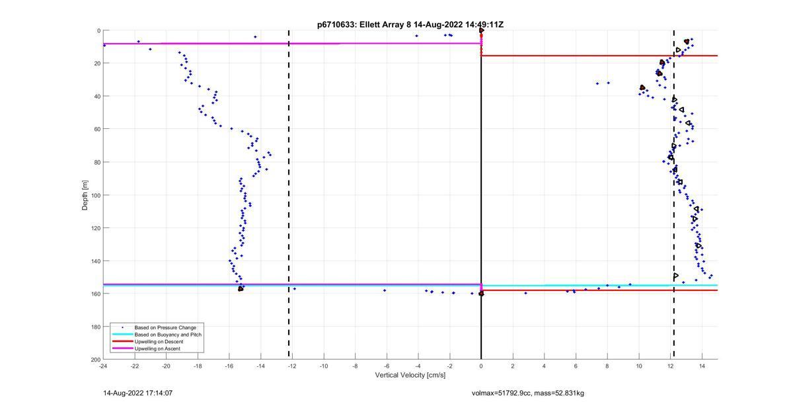Click the solid black zero-velocity vertical line
Screen dimensions: 793x404
point(481,195)
